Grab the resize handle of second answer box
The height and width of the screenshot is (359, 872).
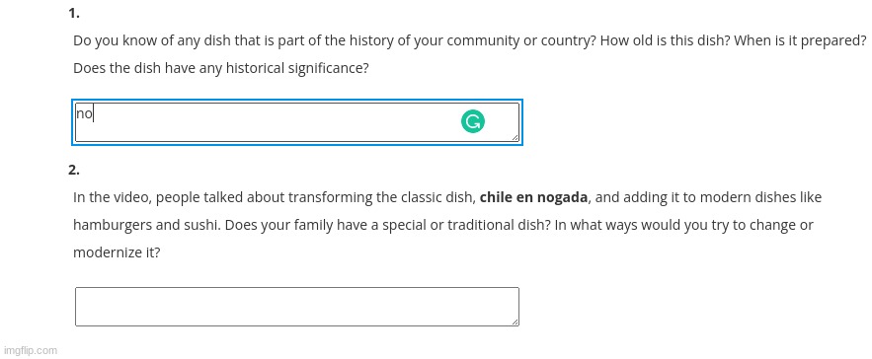coord(515,322)
